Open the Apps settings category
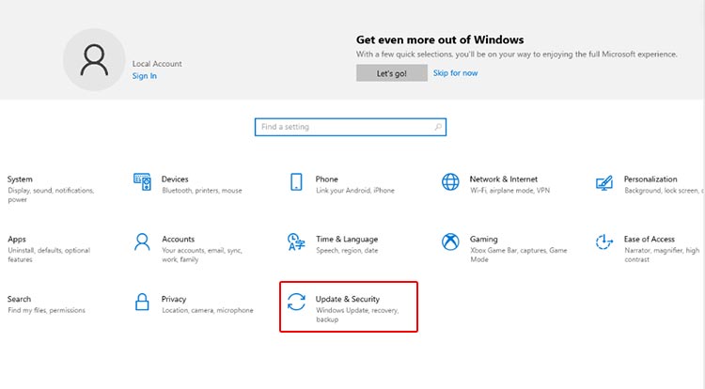Image resolution: width=705 pixels, height=389 pixels. coord(51,249)
